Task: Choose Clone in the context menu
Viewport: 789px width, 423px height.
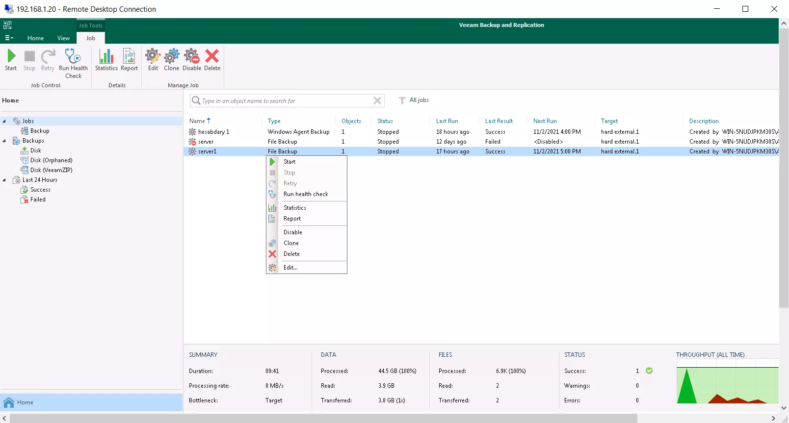Action: (307, 243)
